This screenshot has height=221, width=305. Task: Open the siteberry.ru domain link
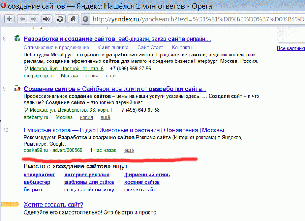point(36,117)
